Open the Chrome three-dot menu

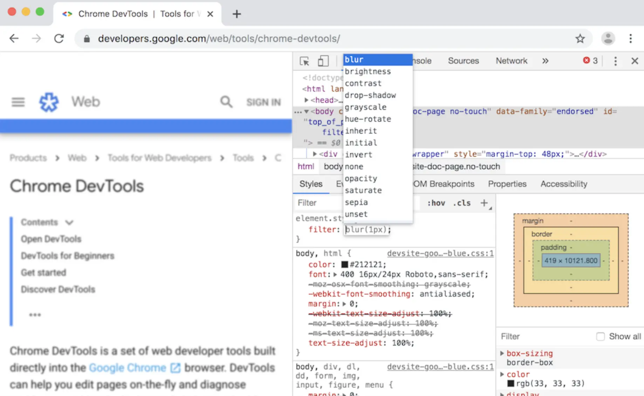tap(631, 38)
